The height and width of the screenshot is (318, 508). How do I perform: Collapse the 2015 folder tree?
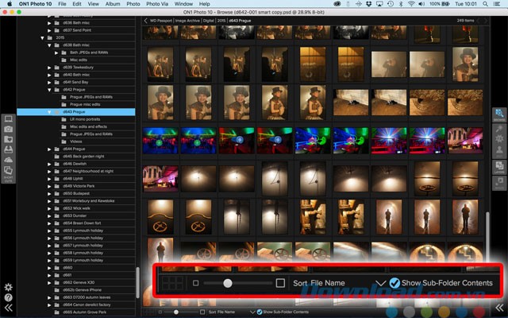43,37
